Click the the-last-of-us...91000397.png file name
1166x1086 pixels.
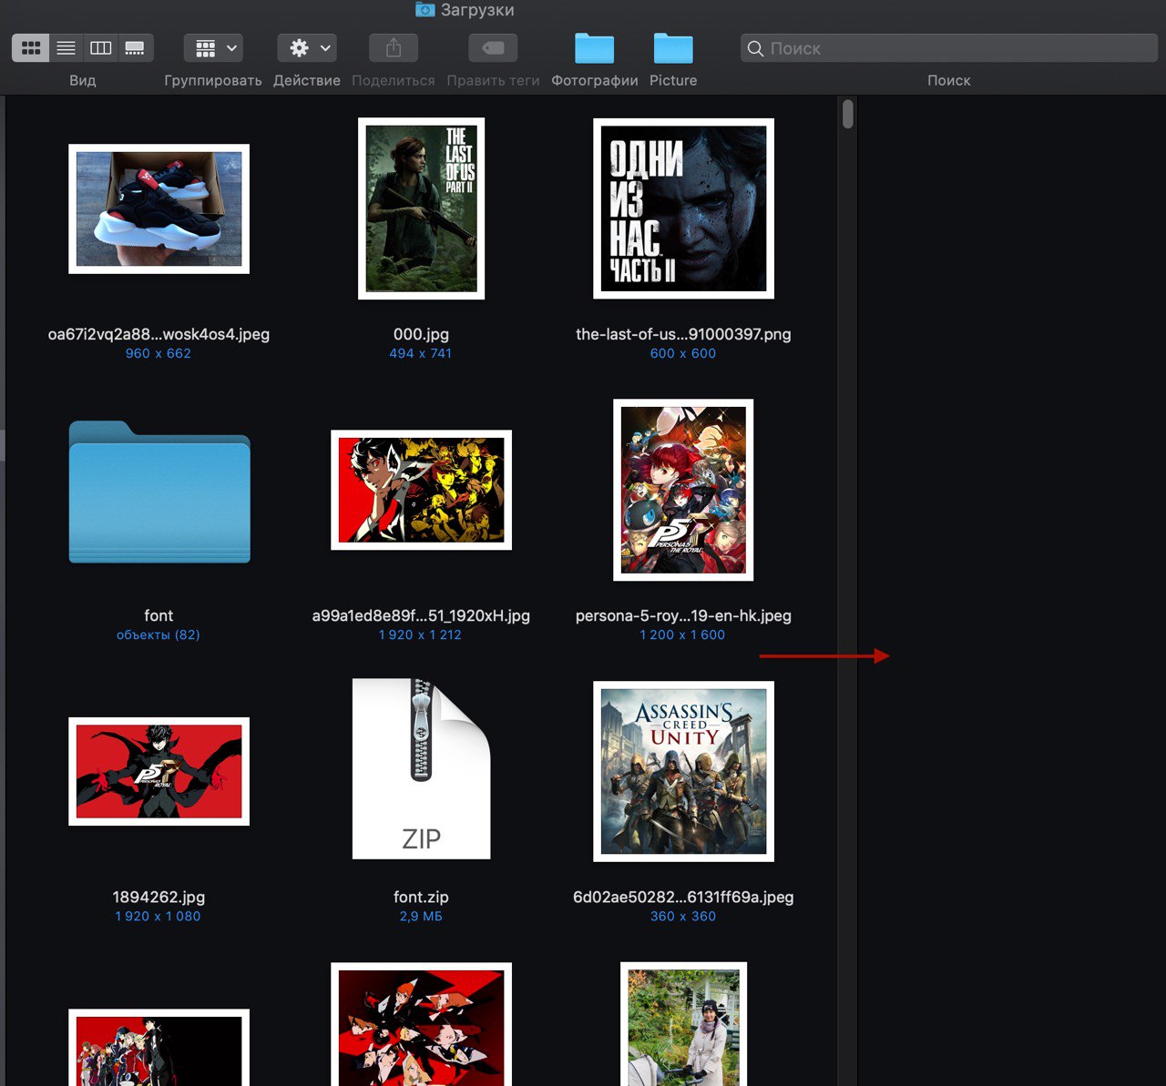pos(683,334)
